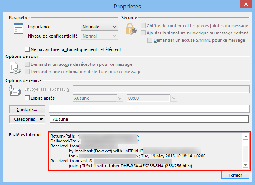Click the contacts text input field
Image resolution: width=255 pixels, height=185 pixels.
[149, 109]
